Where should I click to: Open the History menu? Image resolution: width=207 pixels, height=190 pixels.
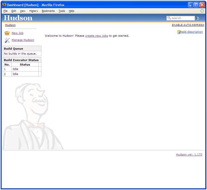tap(34, 11)
